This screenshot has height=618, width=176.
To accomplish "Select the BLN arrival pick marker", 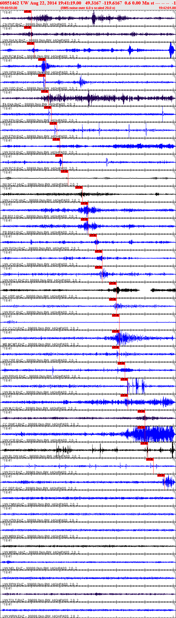I will pos(124,379).
